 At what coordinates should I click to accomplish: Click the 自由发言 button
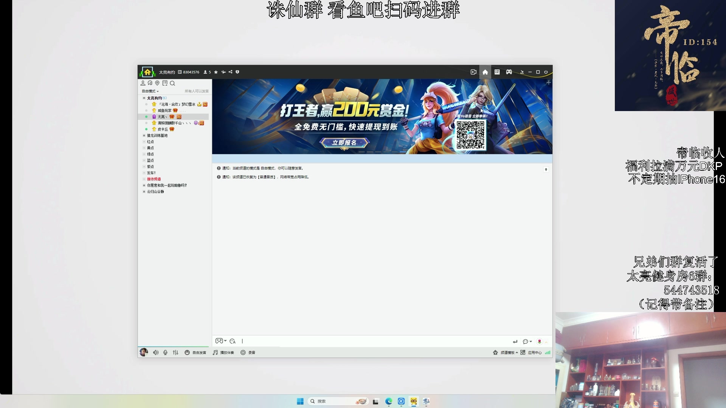tap(195, 352)
